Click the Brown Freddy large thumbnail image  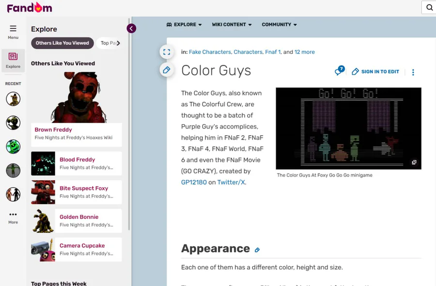(77, 97)
